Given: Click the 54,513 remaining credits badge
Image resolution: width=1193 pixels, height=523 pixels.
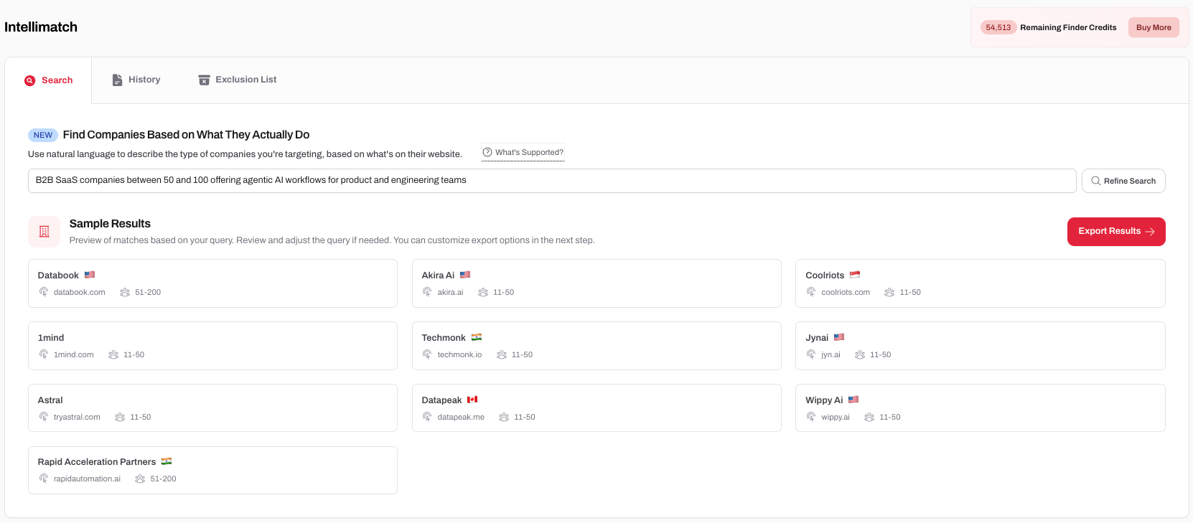Looking at the screenshot, I should tap(998, 27).
